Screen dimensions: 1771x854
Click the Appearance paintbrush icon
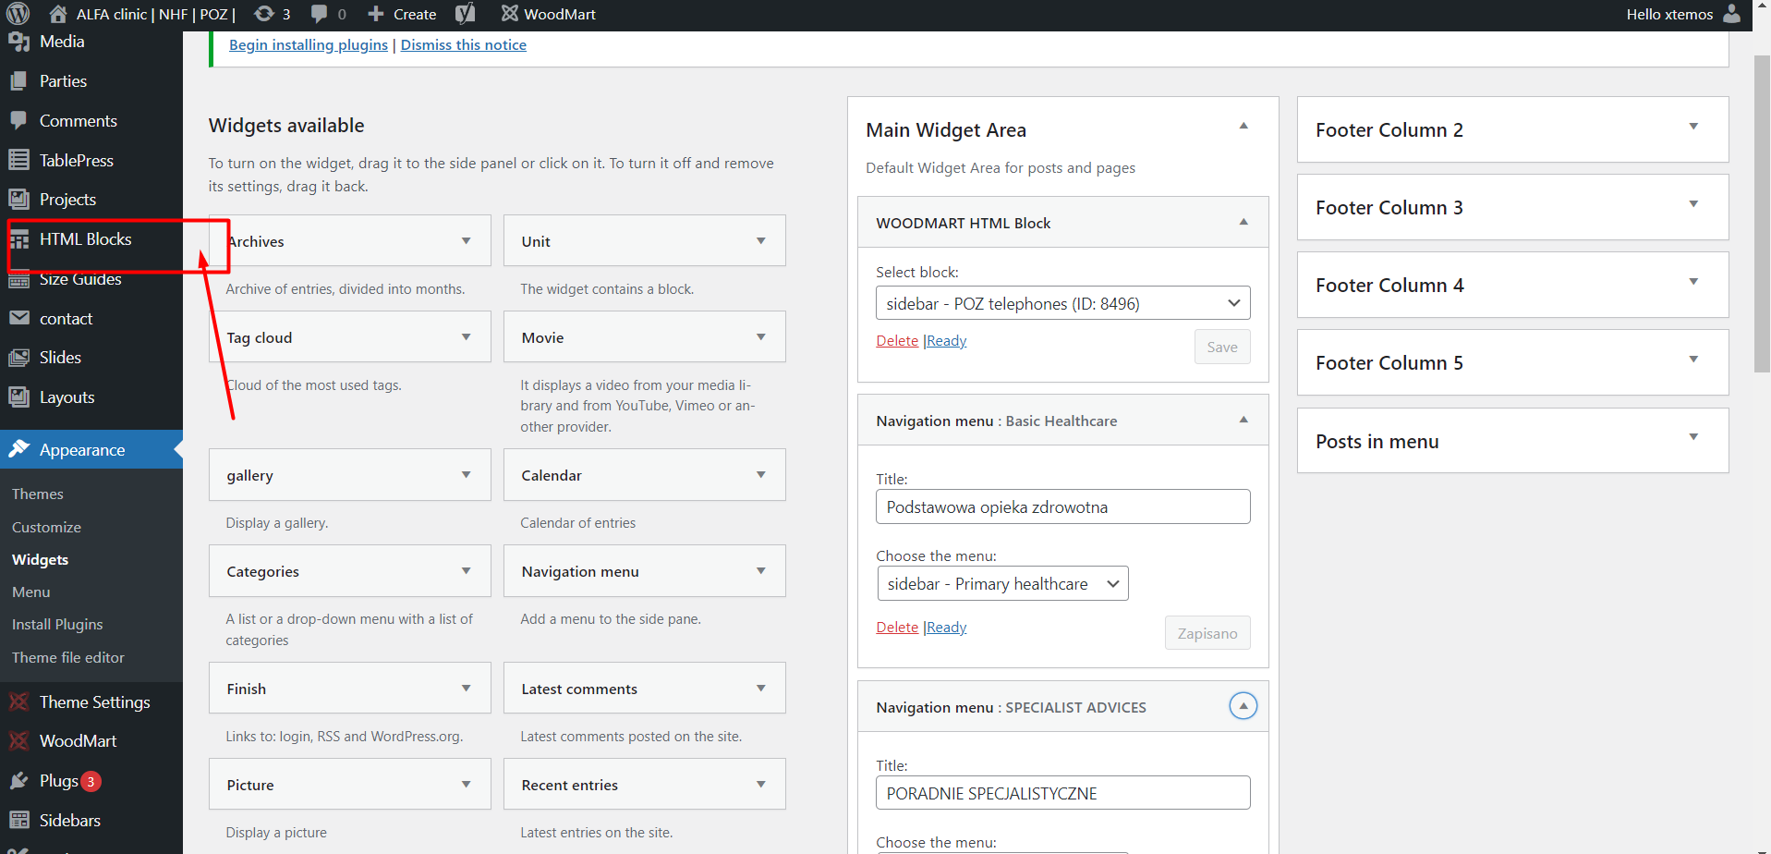coord(18,449)
